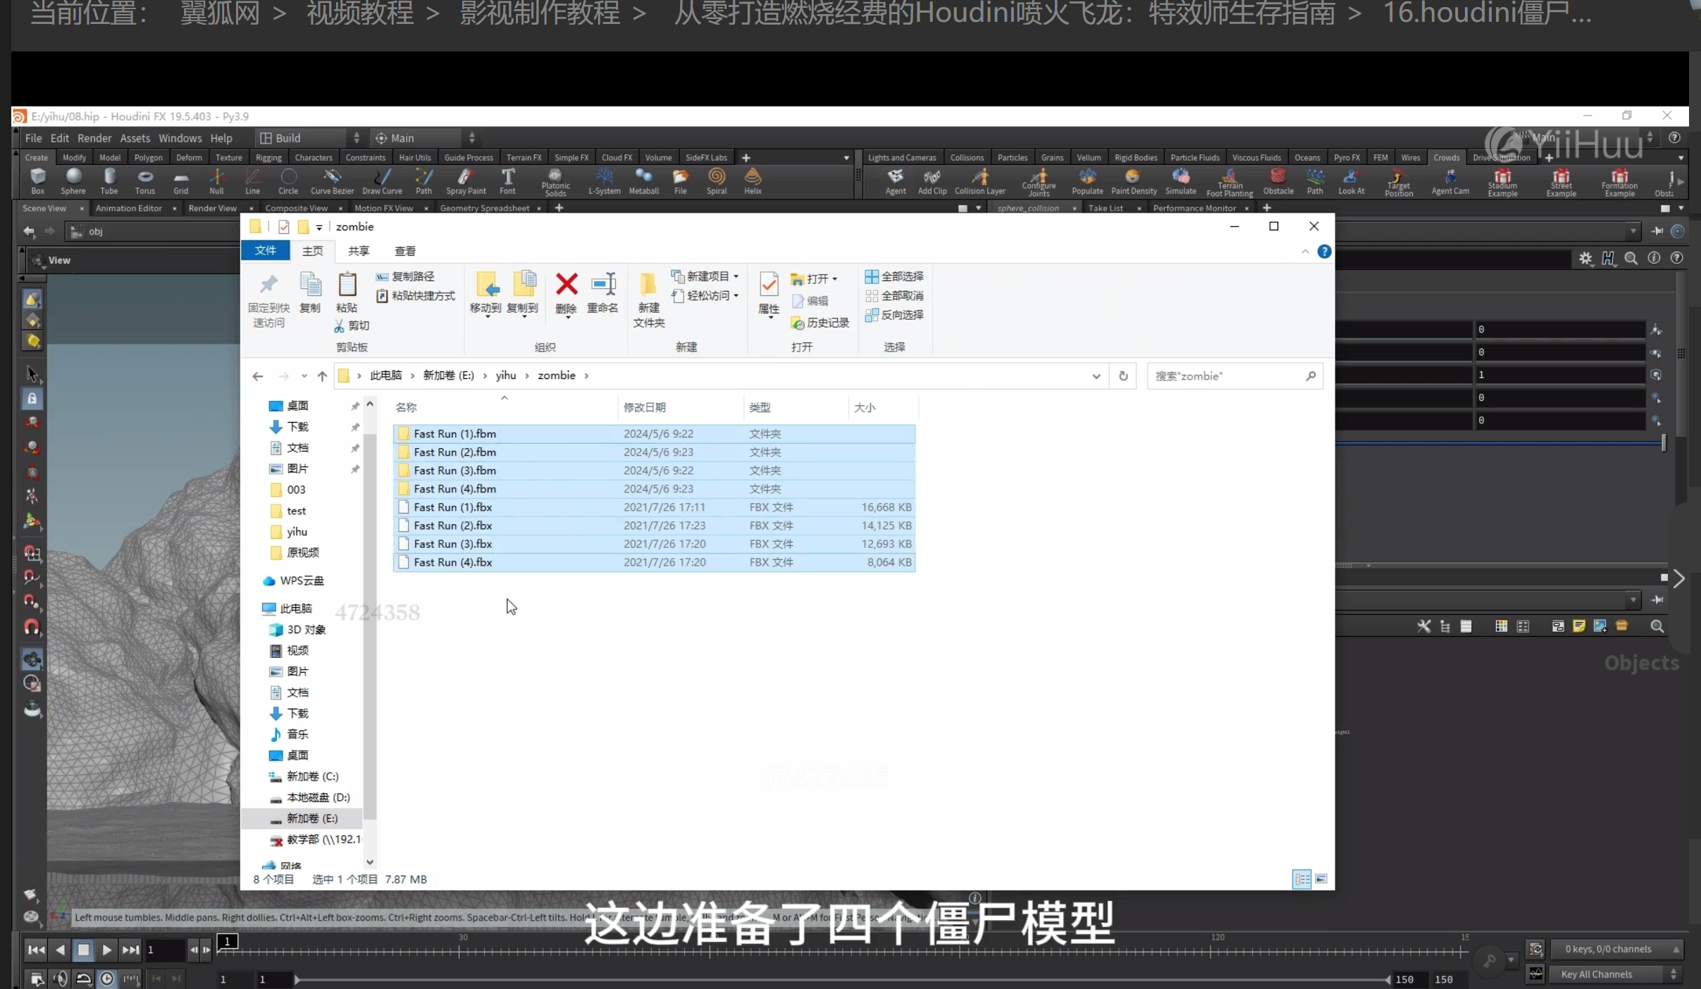Screen dimensions: 1701x989
Task: Click the Stadium Example tool
Action: tap(1502, 182)
